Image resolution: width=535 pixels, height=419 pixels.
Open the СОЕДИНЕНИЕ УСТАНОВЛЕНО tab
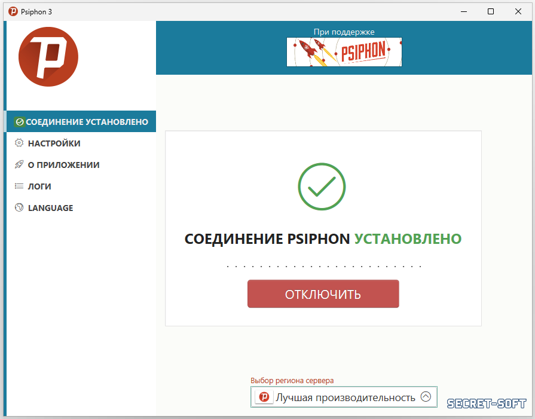[81, 121]
